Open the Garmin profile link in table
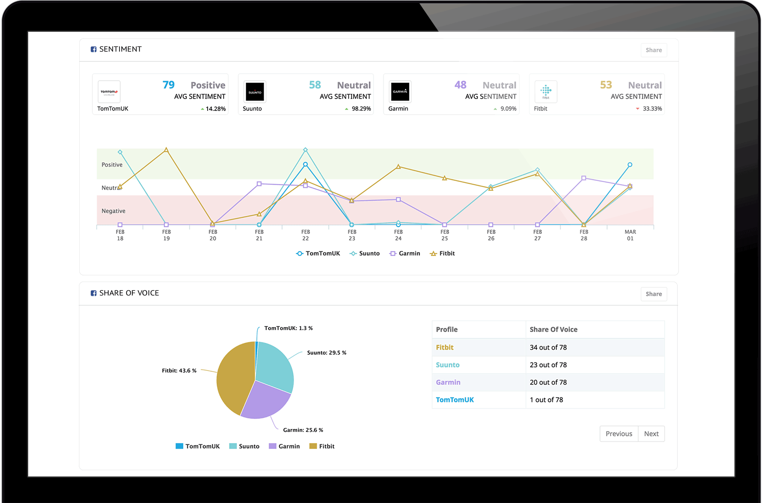 click(448, 382)
